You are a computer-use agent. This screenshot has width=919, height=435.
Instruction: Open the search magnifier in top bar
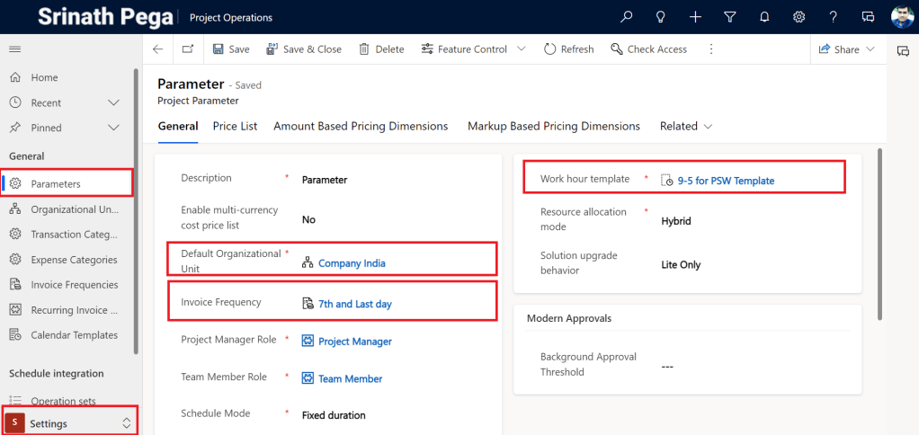pos(627,17)
